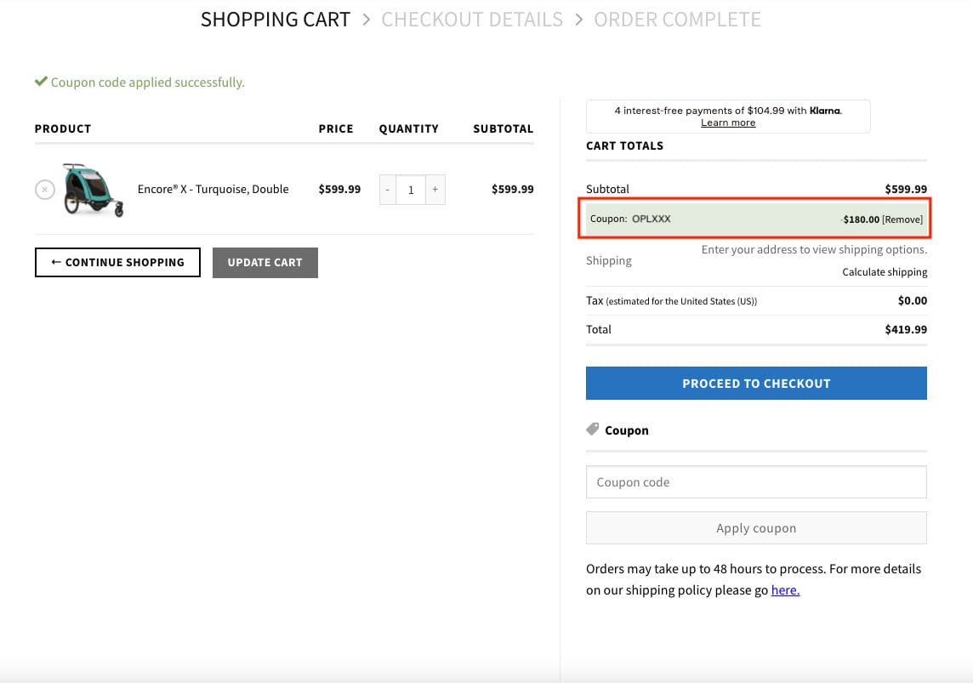Click the CART TOTALS heading

tap(624, 145)
